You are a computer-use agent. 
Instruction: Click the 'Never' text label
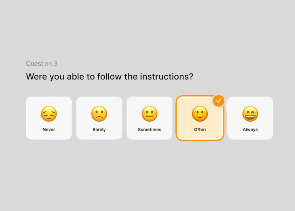coord(49,130)
